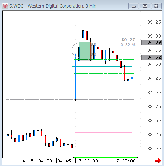Image resolution: width=164 pixels, height=166 pixels.
Task: Click the 84.25 price axis label
Action: pyautogui.click(x=154, y=78)
